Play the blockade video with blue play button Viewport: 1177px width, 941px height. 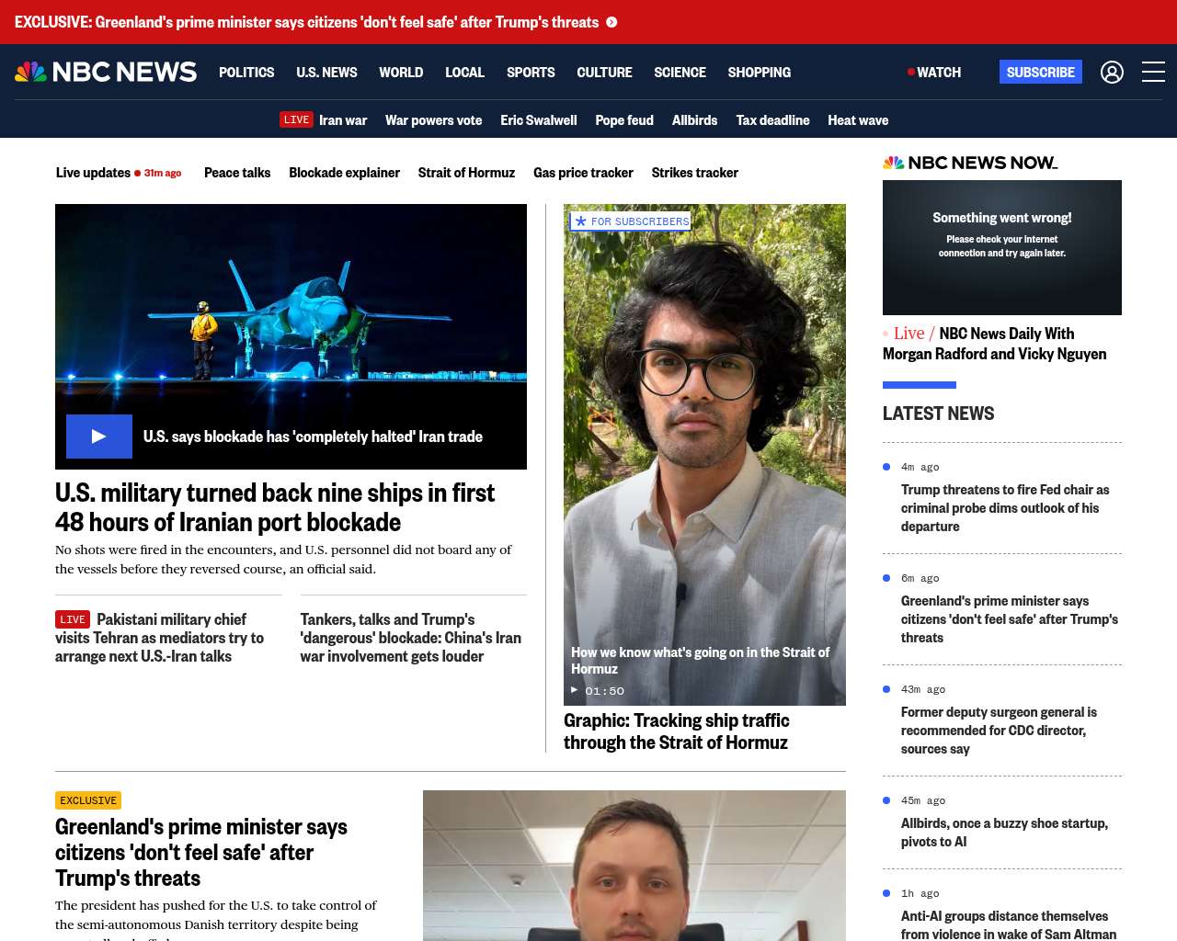[99, 436]
